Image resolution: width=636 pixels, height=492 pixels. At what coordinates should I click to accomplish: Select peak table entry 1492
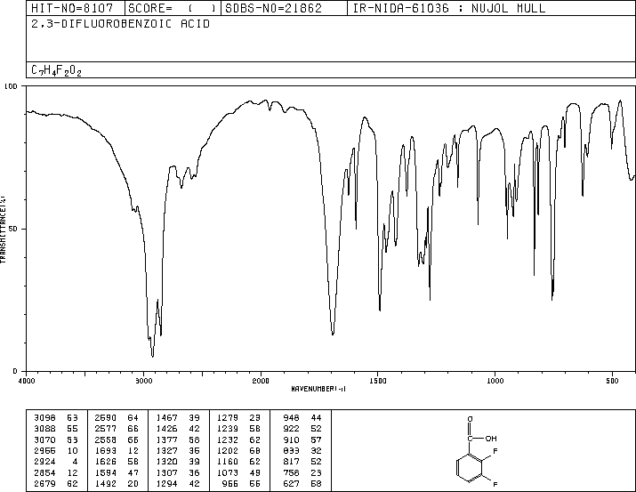[117, 483]
